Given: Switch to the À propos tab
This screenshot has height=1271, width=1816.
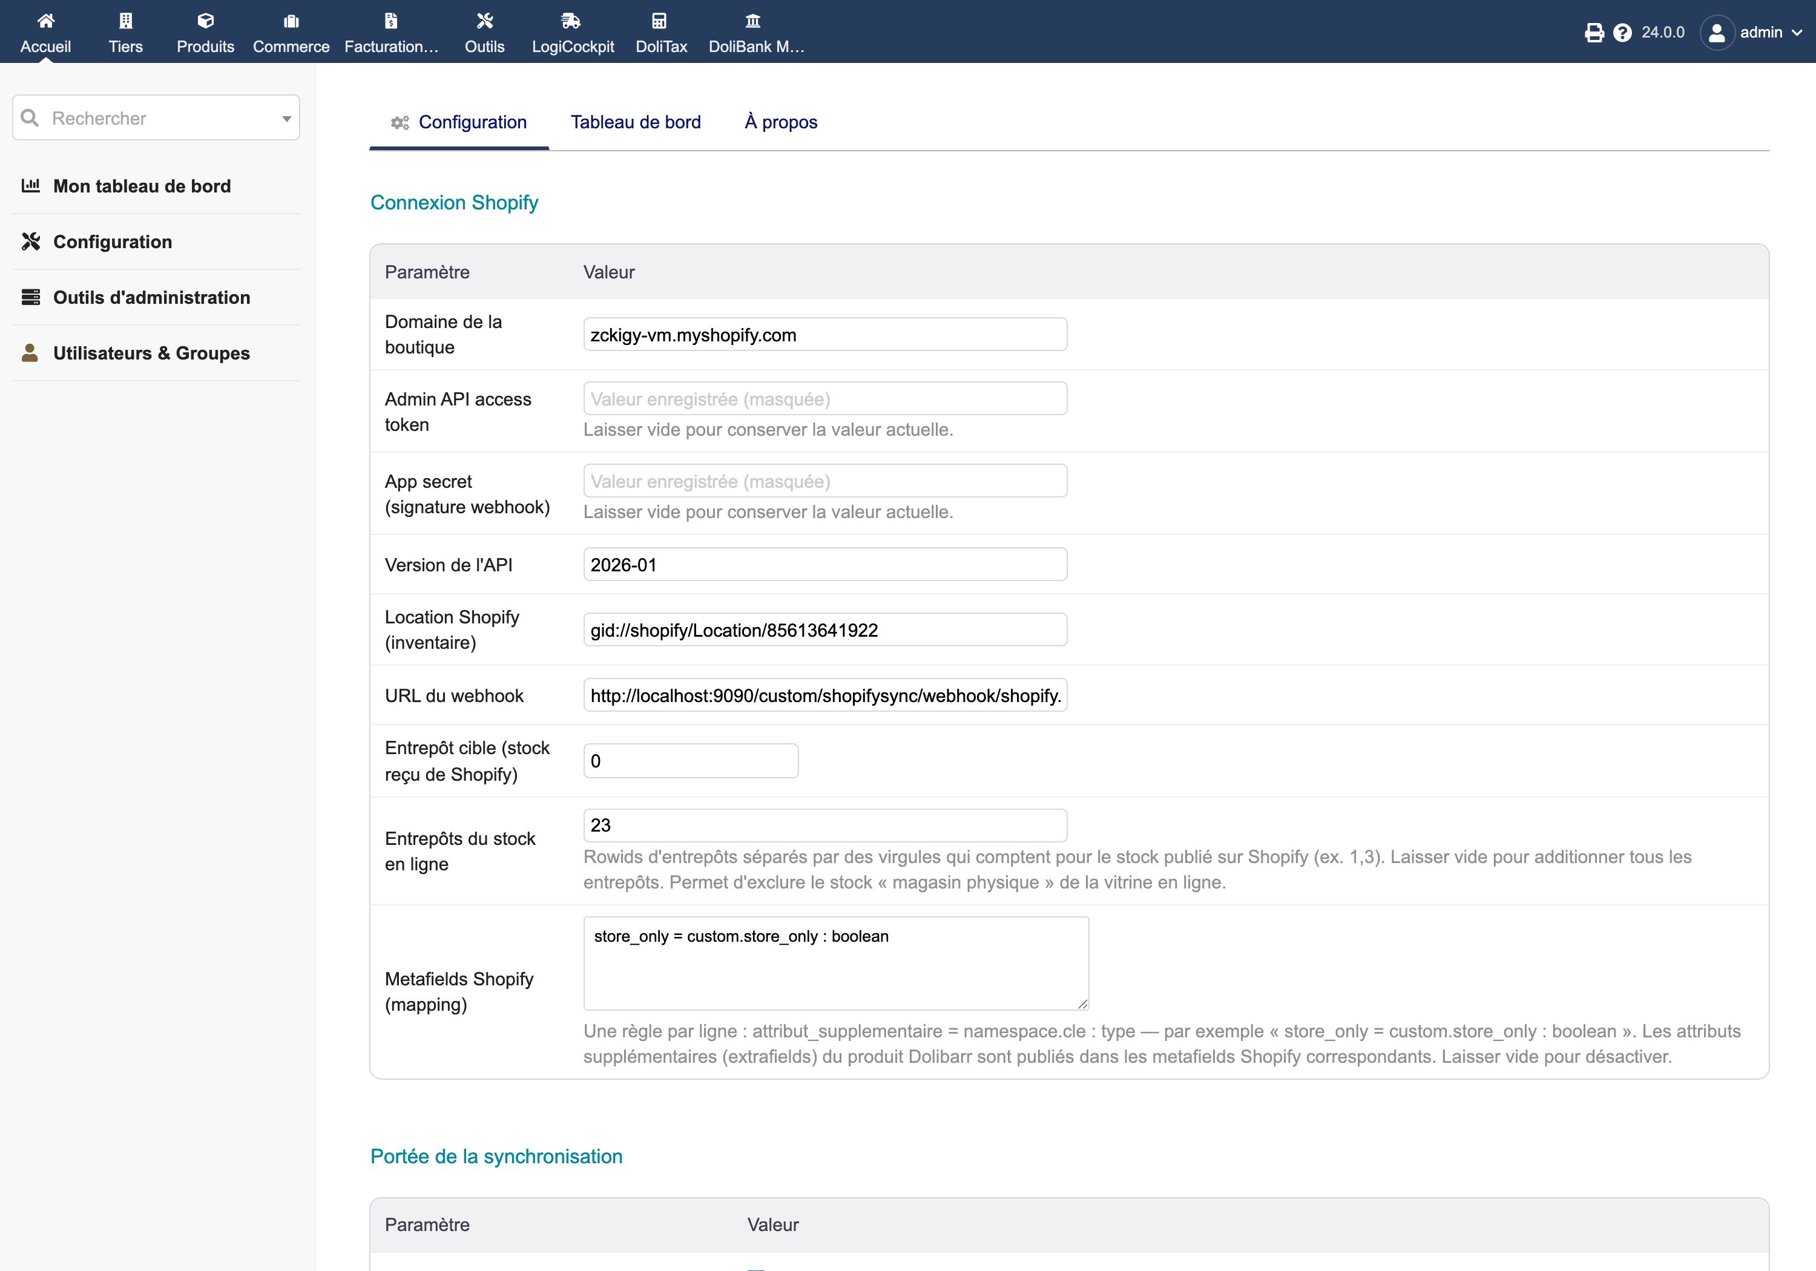Looking at the screenshot, I should pos(781,123).
